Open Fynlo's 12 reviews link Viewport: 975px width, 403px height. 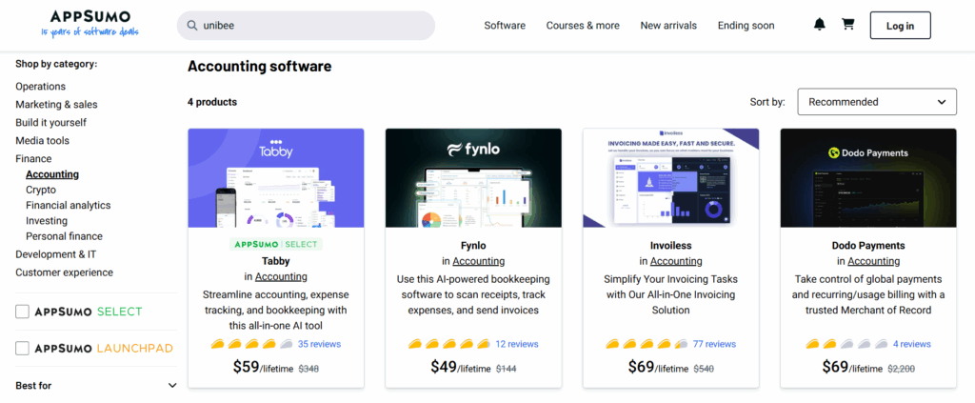click(516, 344)
